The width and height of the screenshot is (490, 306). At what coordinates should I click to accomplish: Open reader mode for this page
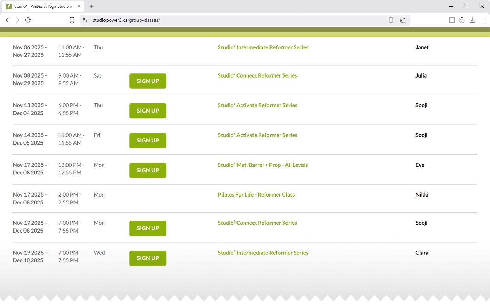point(390,20)
